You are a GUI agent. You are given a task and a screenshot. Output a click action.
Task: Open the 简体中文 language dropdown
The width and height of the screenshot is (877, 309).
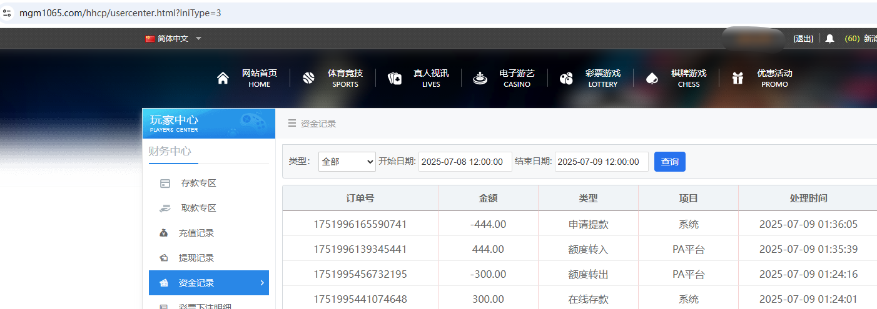pos(173,39)
